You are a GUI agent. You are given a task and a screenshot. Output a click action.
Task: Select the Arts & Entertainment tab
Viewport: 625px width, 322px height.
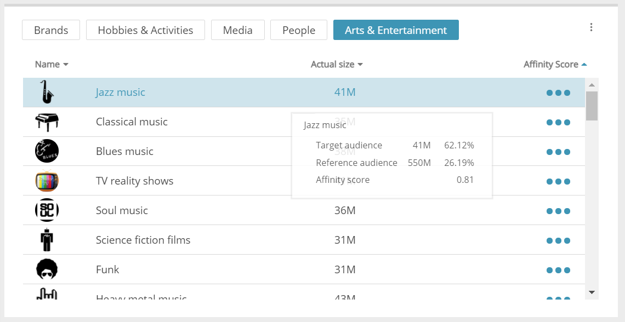click(396, 30)
